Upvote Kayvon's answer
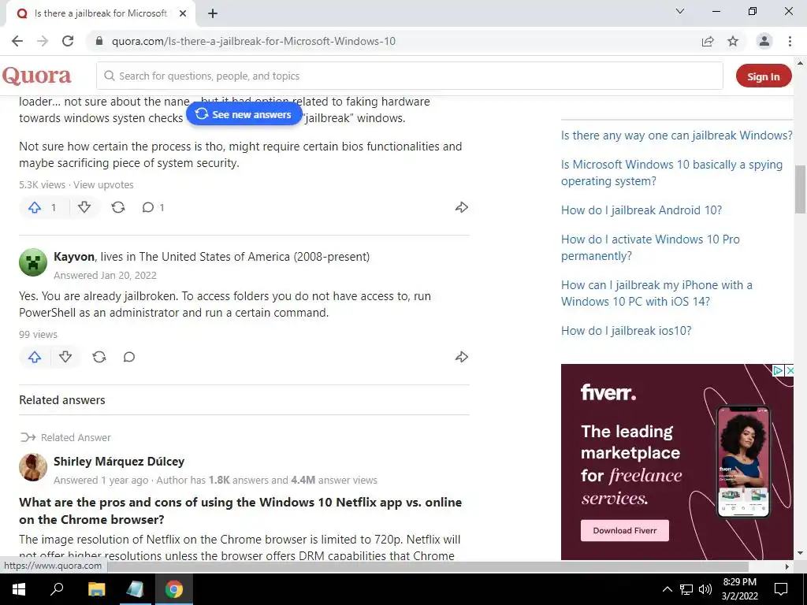 (35, 357)
